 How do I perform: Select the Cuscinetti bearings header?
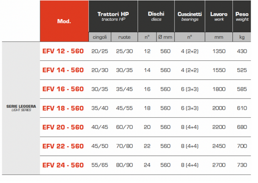189,16
